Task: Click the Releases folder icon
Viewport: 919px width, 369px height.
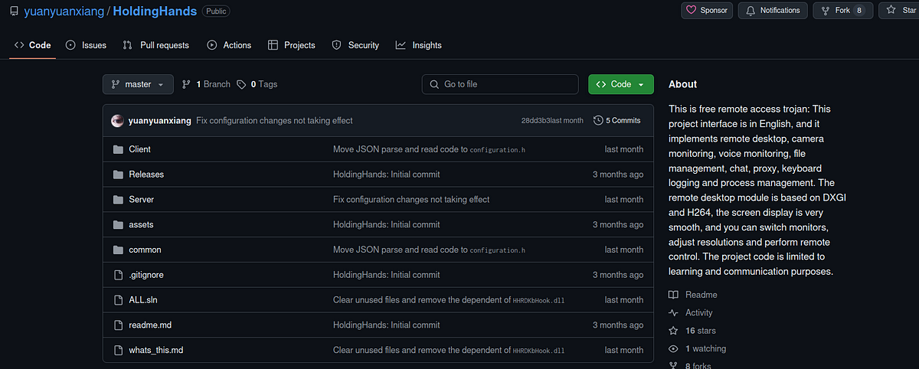Action: 118,175
